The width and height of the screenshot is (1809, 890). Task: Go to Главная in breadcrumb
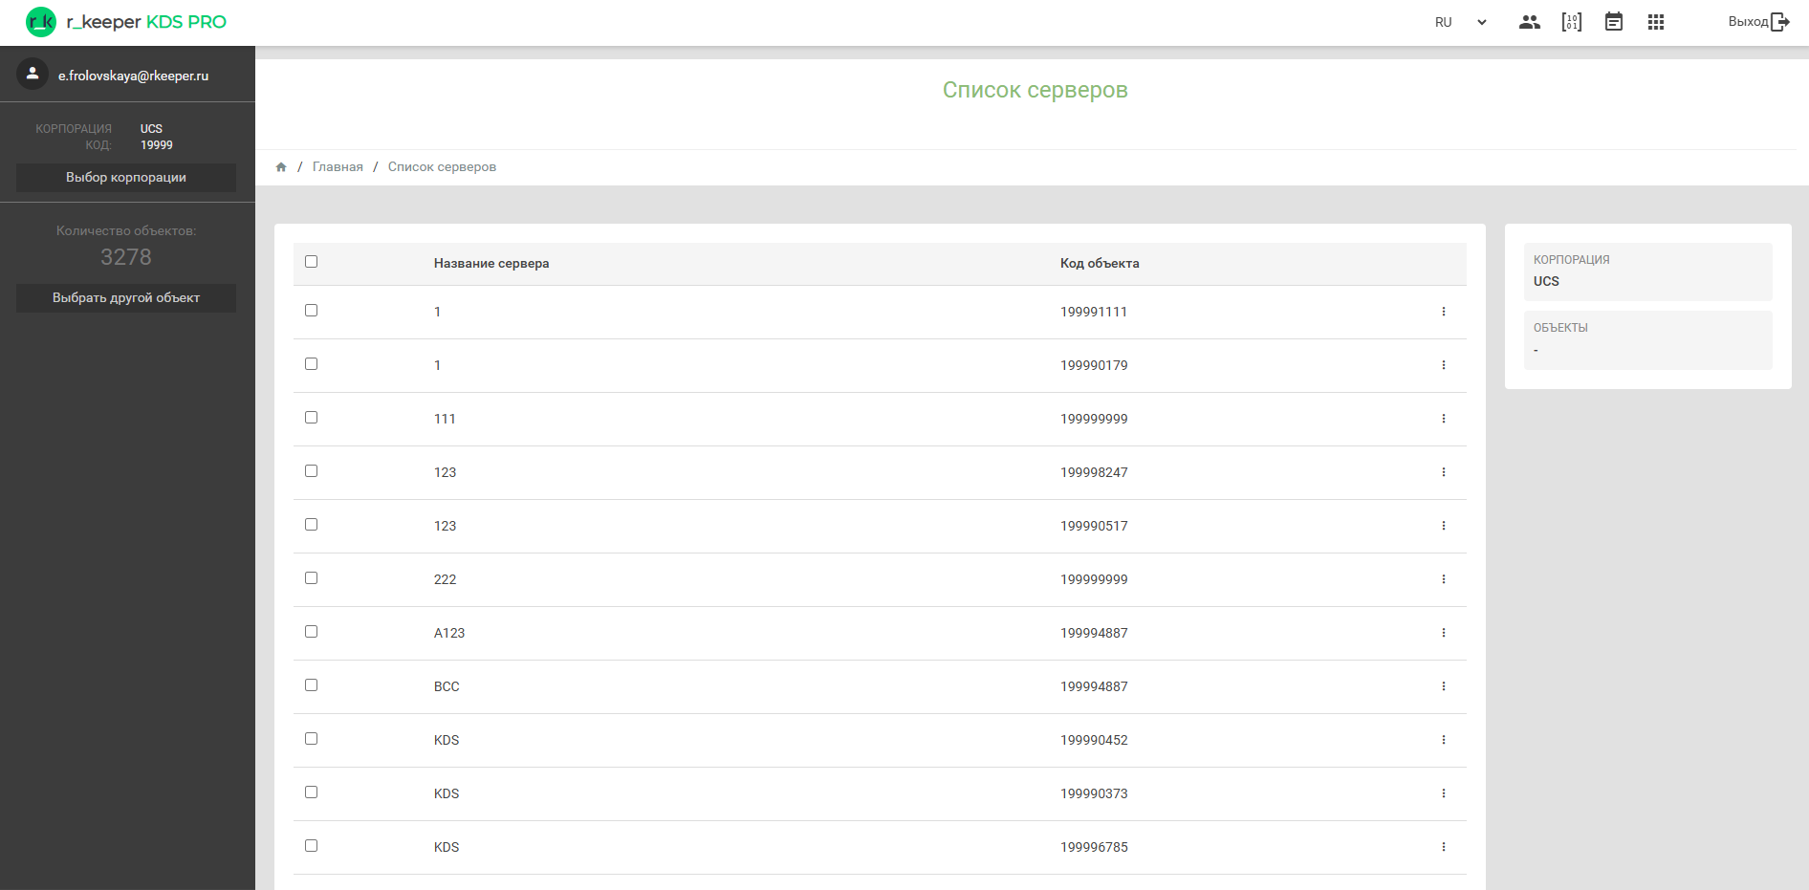pyautogui.click(x=338, y=167)
